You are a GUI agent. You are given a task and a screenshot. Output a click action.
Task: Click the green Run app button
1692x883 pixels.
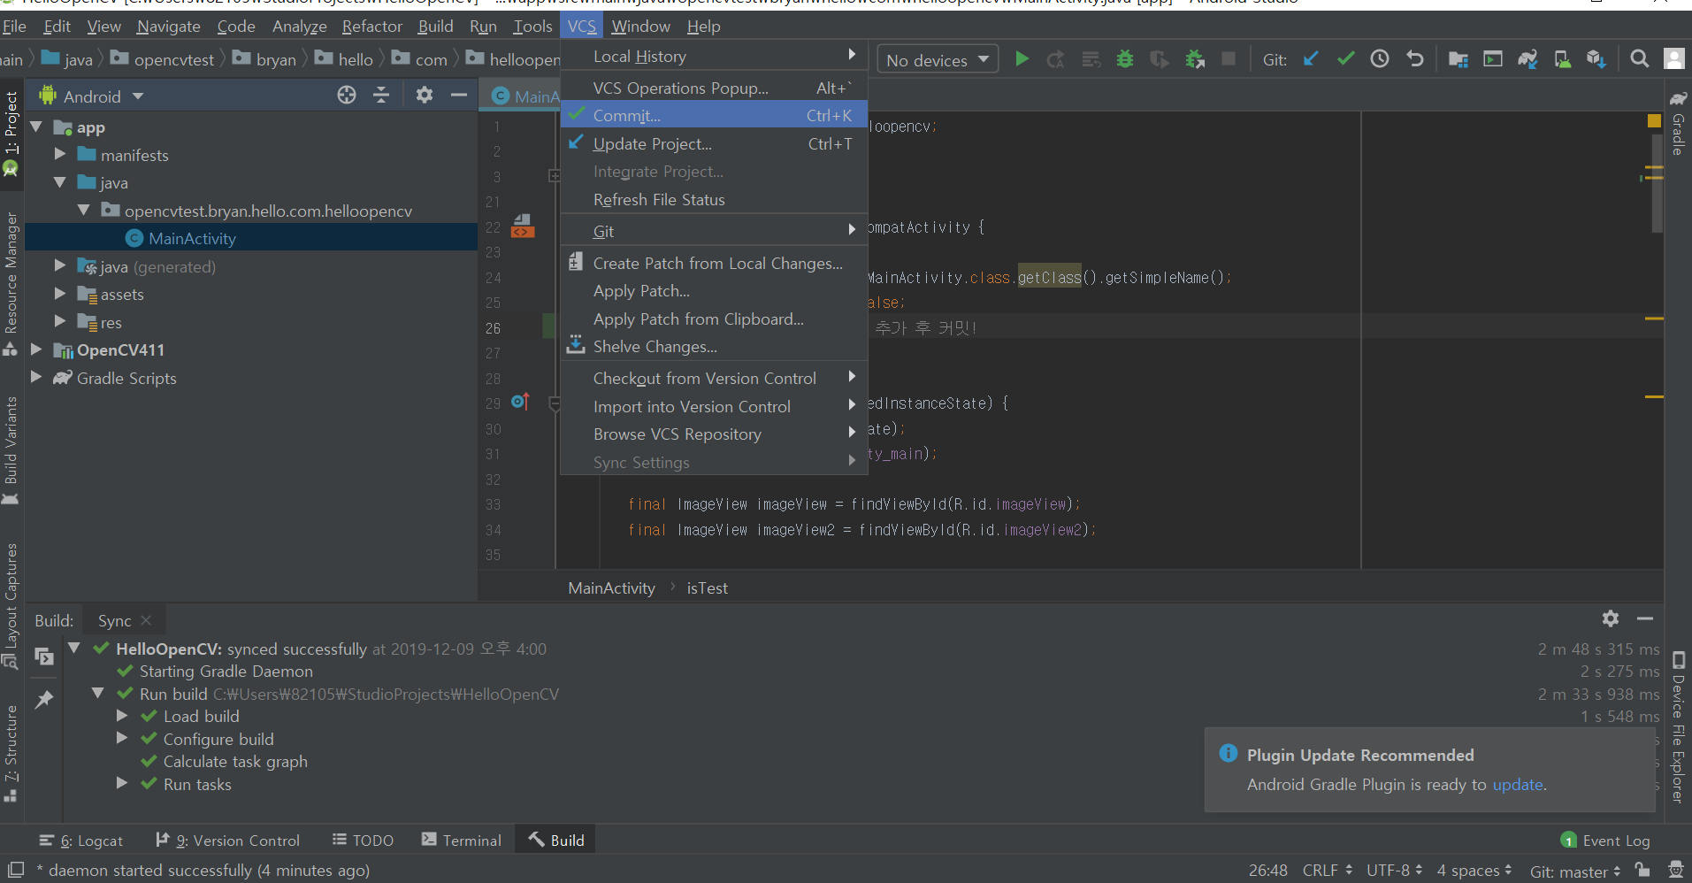[1022, 59]
